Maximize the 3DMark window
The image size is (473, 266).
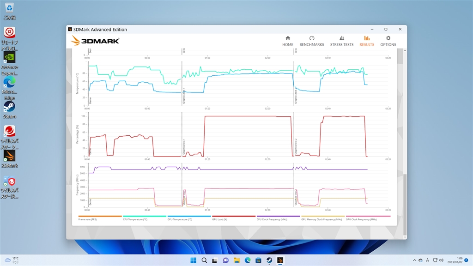click(x=386, y=29)
